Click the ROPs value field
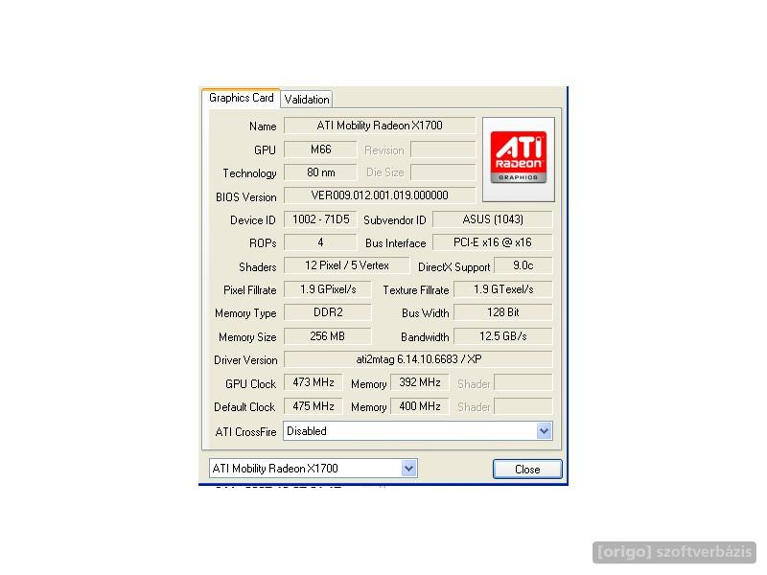The image size is (767, 575). point(320,242)
